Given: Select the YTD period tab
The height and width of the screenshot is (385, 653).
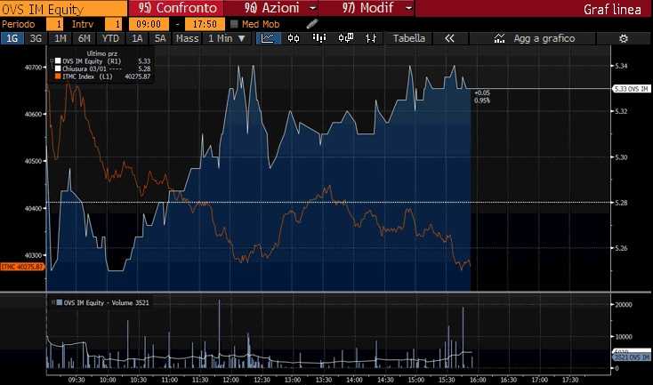Looking at the screenshot, I should (x=110, y=38).
